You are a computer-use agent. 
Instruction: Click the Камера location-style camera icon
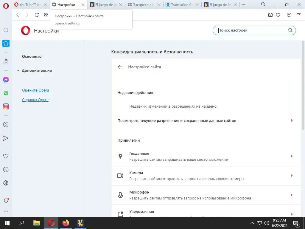tap(120, 176)
